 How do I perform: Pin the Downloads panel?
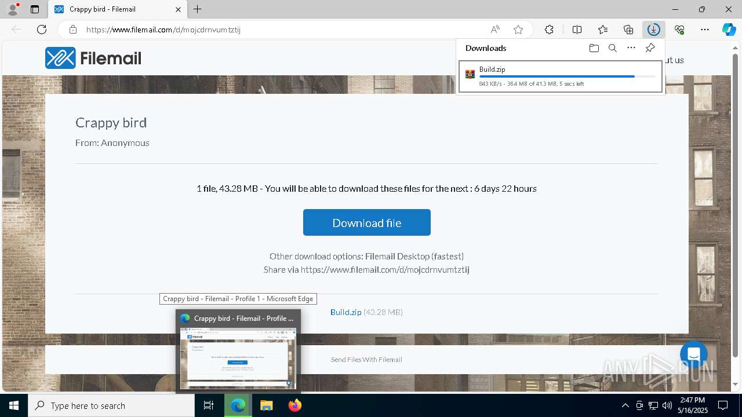(650, 48)
